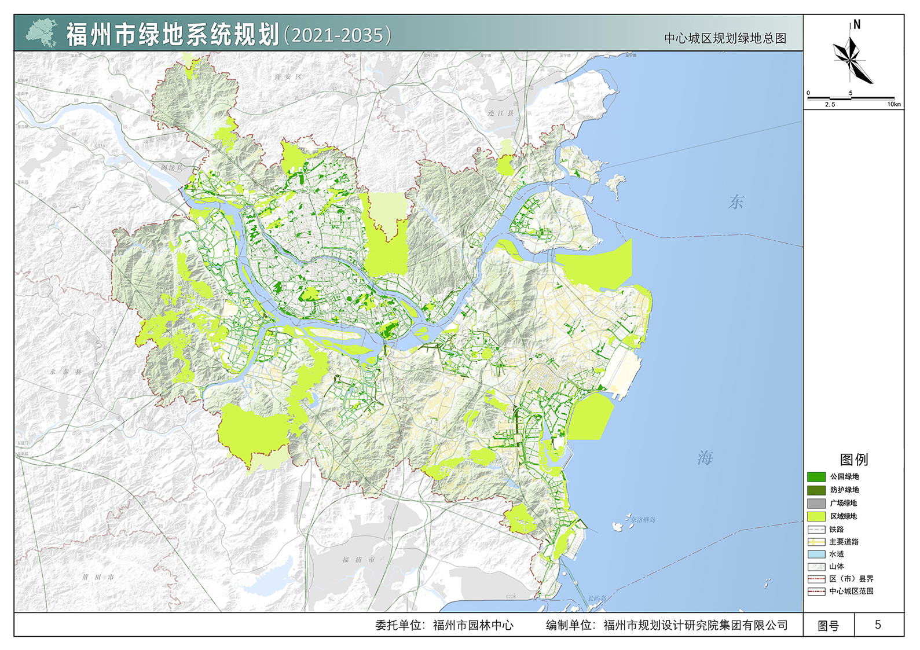Click the 区（市）县界 boundary legend line
The width and height of the screenshot is (920, 650).
[816, 579]
